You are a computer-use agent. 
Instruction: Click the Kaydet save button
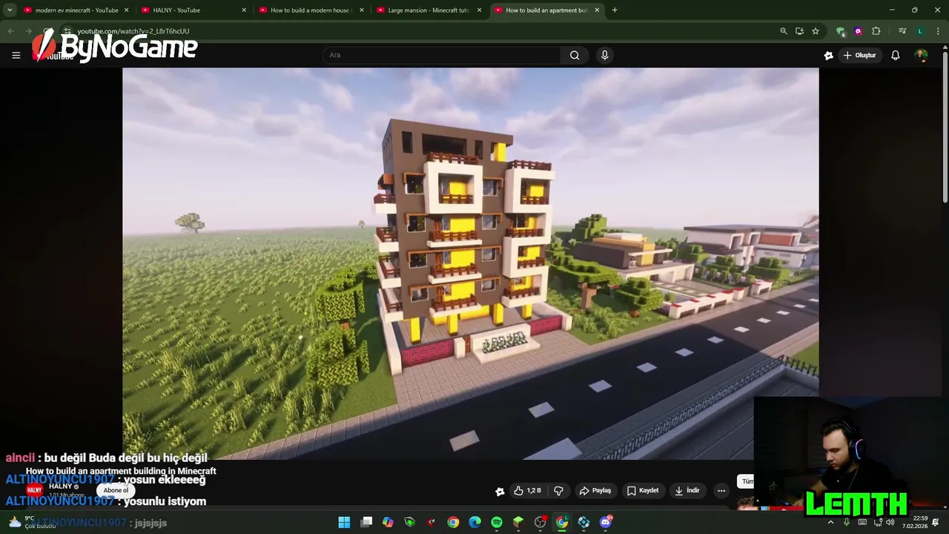point(643,490)
